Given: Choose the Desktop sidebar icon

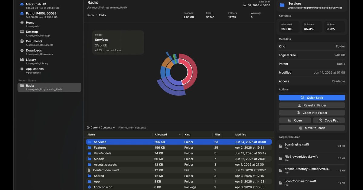Looking at the screenshot, I should 22,32.
